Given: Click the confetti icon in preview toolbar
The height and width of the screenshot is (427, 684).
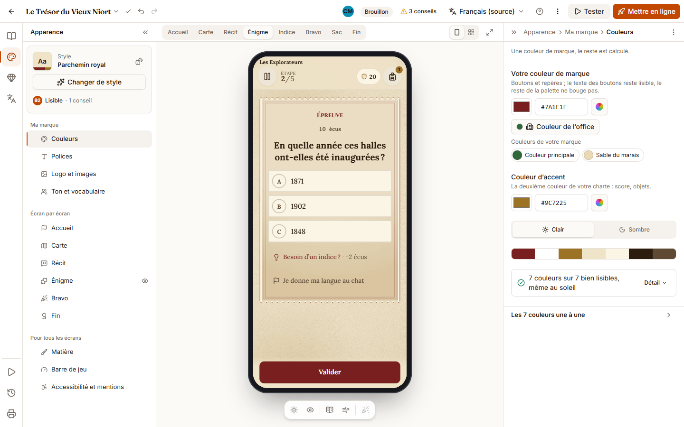Looking at the screenshot, I should pyautogui.click(x=365, y=410).
